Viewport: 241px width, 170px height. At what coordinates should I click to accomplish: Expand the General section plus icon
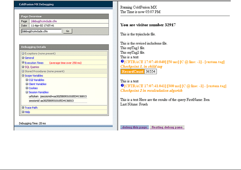(23, 58)
